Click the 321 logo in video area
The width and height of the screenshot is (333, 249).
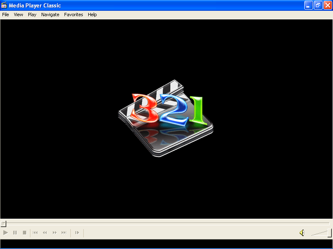(166, 118)
